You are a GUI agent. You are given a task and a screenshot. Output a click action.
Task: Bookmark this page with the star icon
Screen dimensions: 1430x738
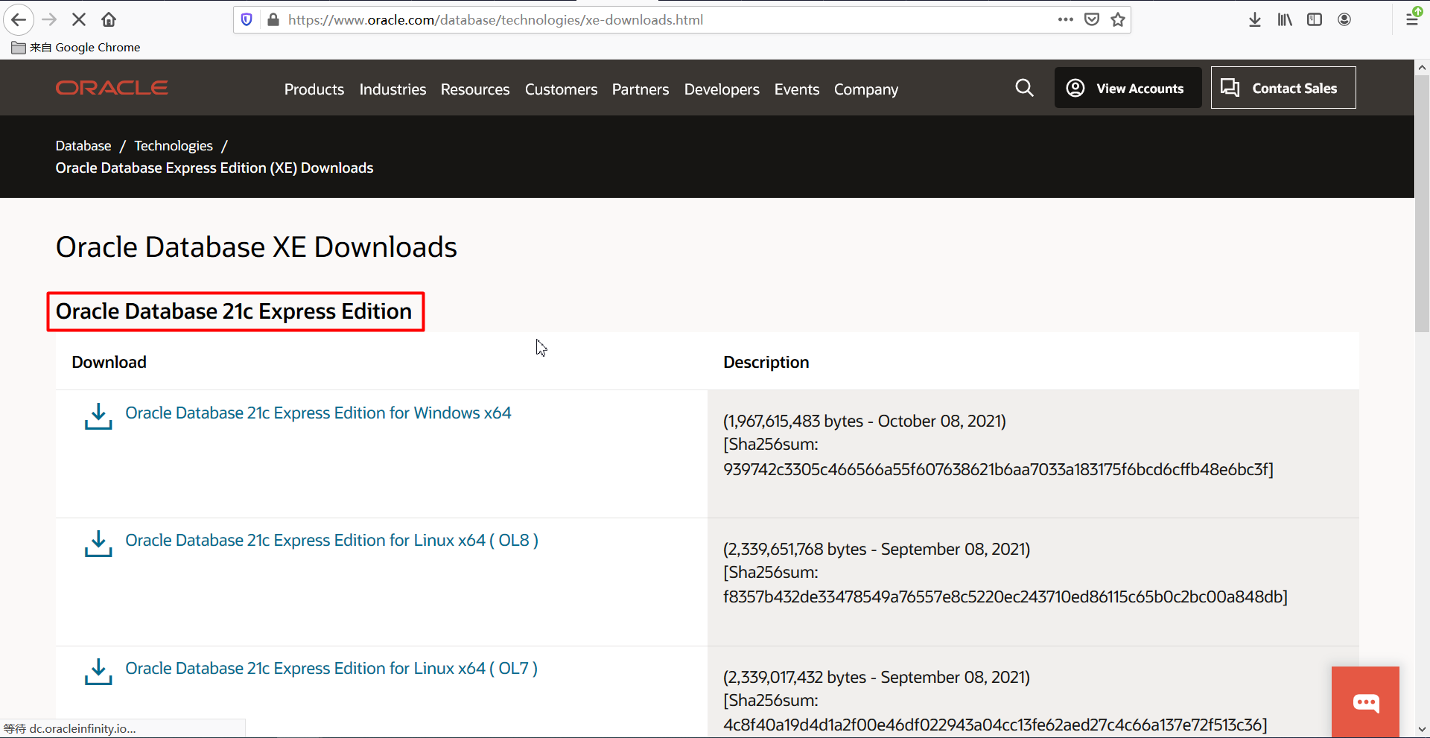[1118, 19]
